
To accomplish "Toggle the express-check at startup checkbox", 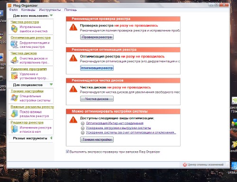I will tap(67, 152).
